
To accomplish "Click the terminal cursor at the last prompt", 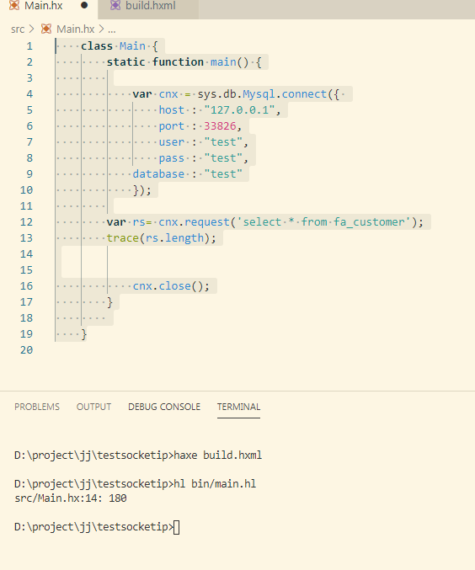I will click(176, 527).
